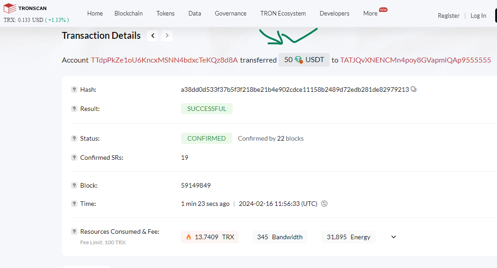
Task: Click 'Fee Limit: 100 TRX' text
Action: (x=103, y=242)
